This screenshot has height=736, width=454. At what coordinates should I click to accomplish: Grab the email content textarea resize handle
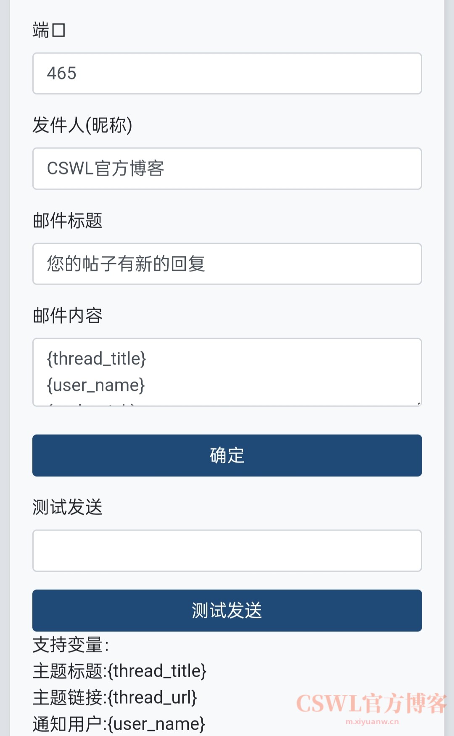point(418,403)
